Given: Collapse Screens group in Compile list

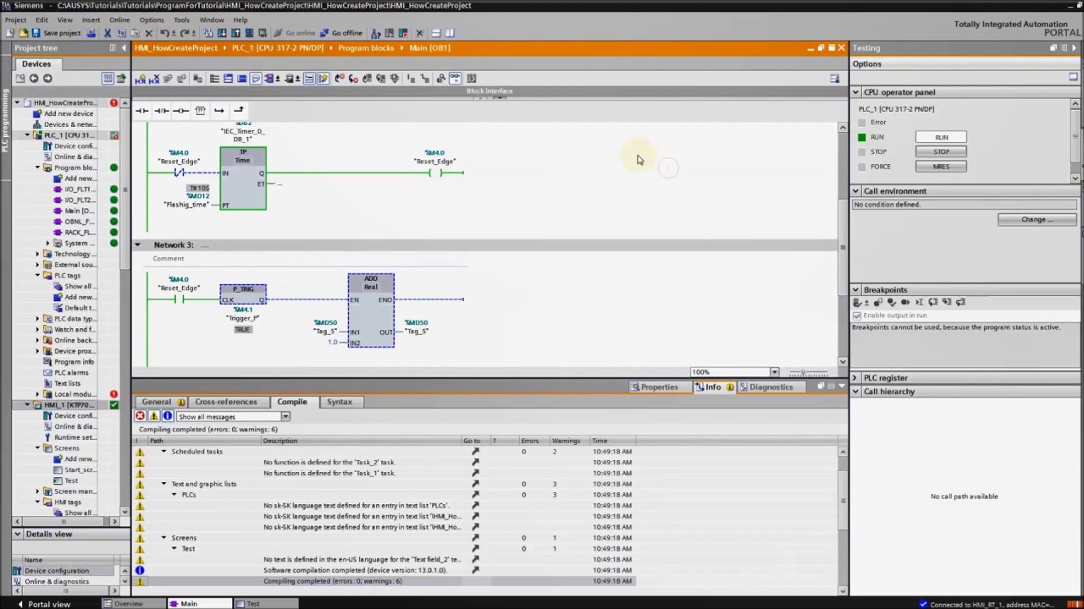Looking at the screenshot, I should pos(164,538).
